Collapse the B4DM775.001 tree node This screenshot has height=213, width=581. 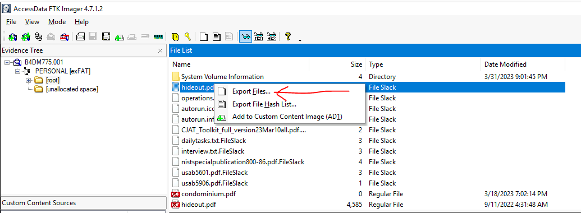pyautogui.click(x=7, y=62)
